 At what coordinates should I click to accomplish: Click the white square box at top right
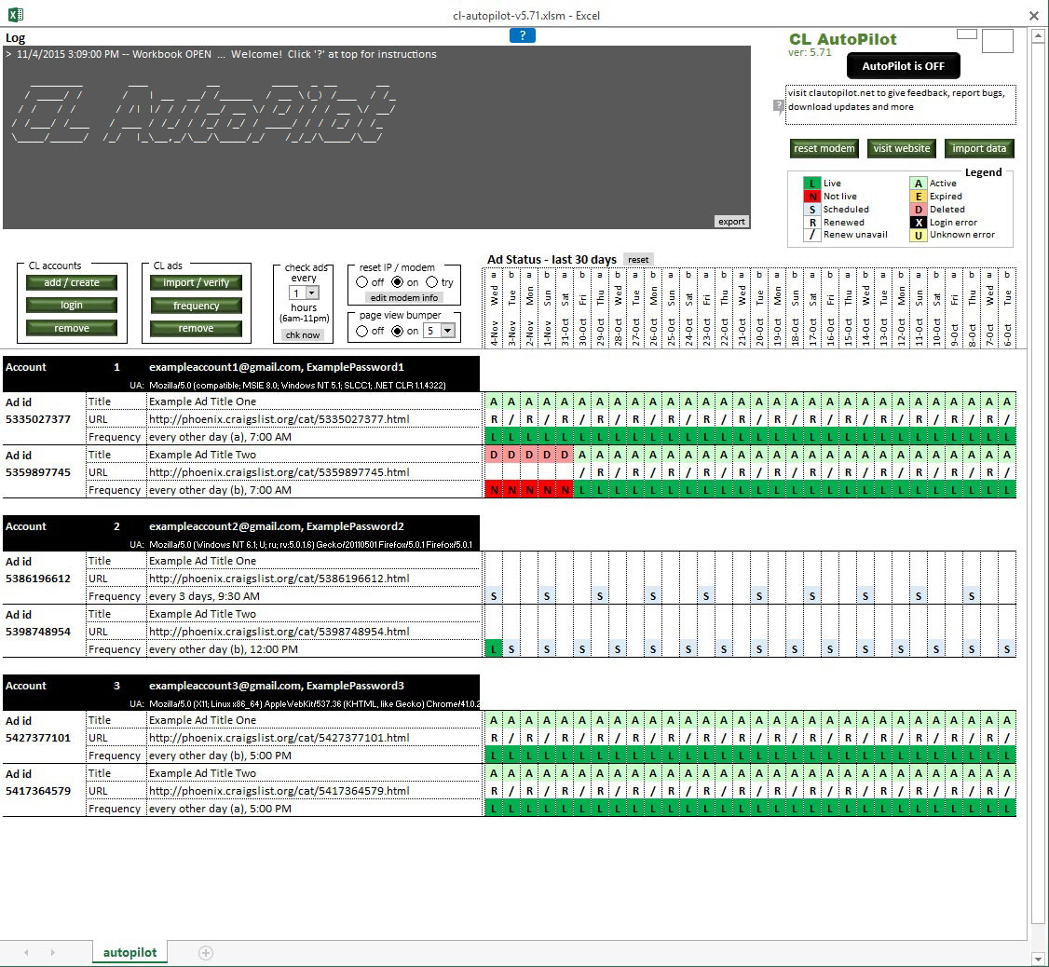pyautogui.click(x=997, y=41)
